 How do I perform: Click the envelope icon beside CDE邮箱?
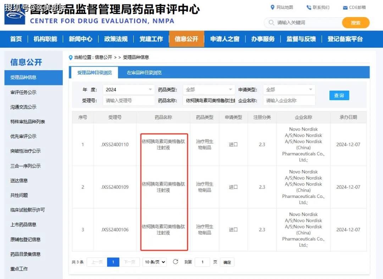[345, 8]
